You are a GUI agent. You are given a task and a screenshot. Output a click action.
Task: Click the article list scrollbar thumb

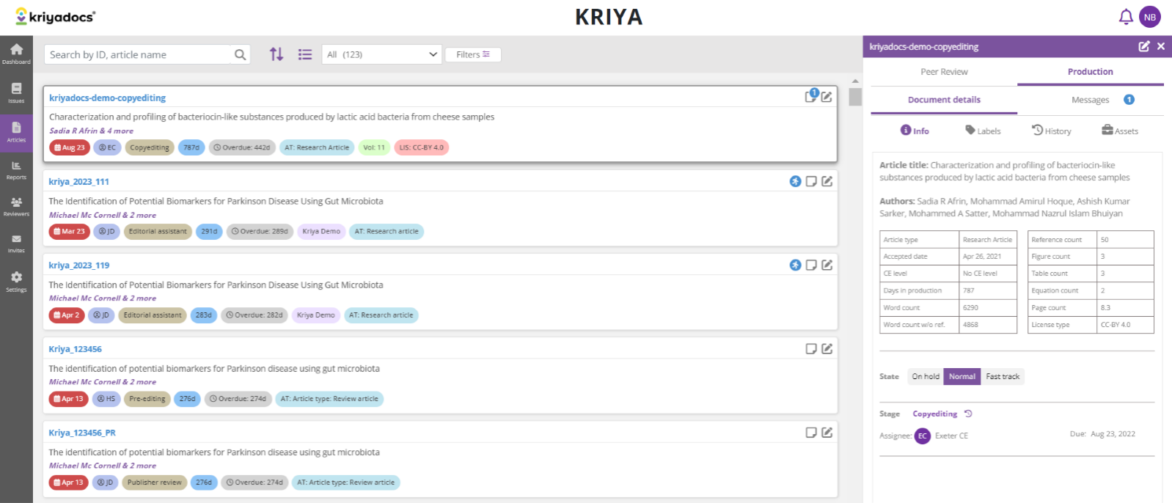pyautogui.click(x=855, y=97)
